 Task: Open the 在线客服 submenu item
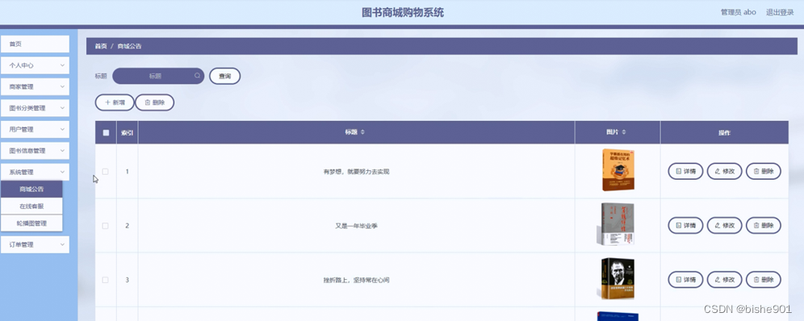(31, 206)
